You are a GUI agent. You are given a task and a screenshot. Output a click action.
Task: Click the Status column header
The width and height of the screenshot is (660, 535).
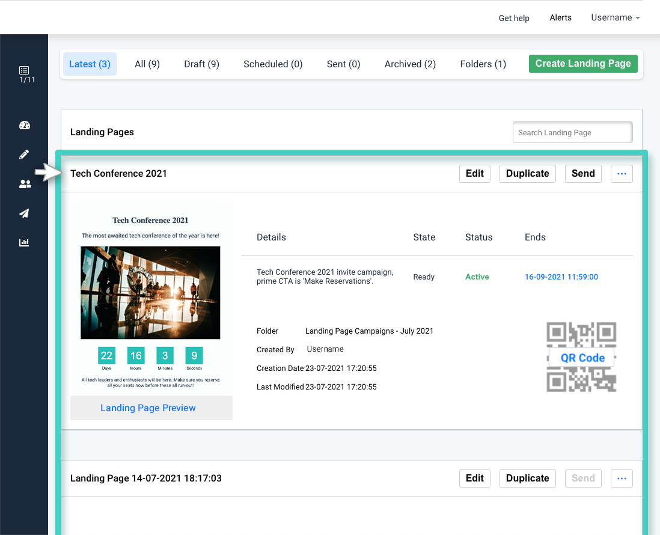[478, 237]
